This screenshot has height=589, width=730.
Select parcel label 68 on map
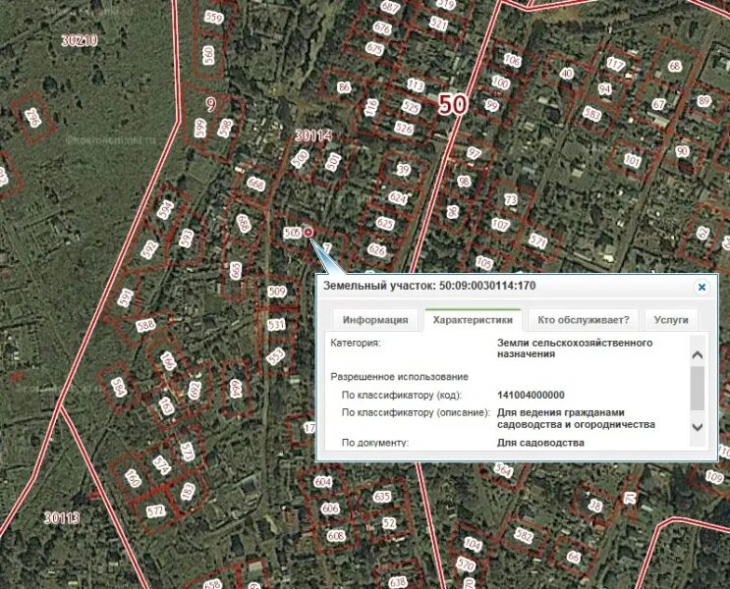point(675,66)
